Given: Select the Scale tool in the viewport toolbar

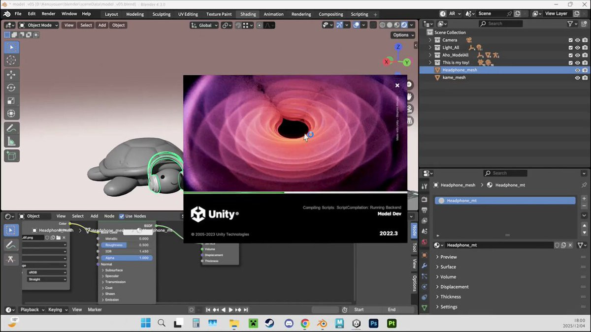Looking at the screenshot, I should click(x=11, y=101).
